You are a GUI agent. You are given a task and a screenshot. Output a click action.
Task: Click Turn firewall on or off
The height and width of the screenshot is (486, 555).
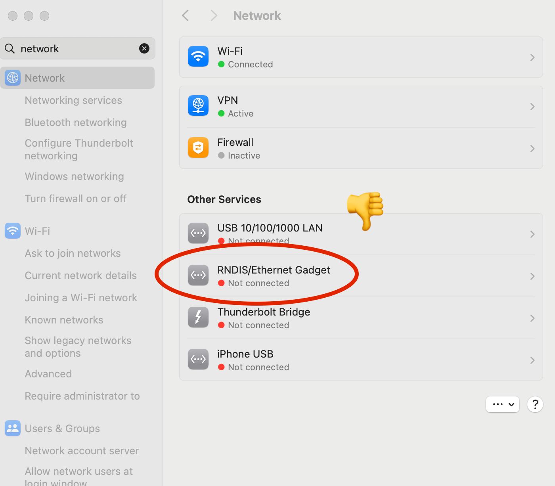(x=75, y=198)
